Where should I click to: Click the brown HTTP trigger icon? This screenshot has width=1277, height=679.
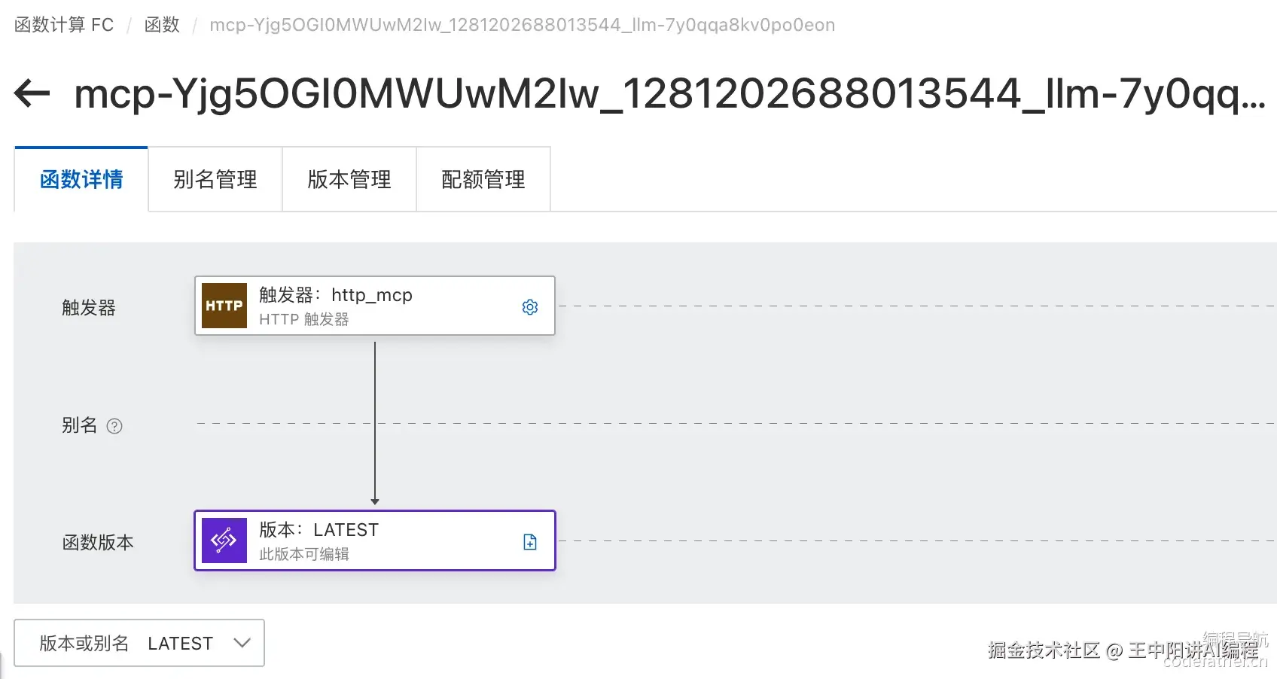click(x=224, y=306)
